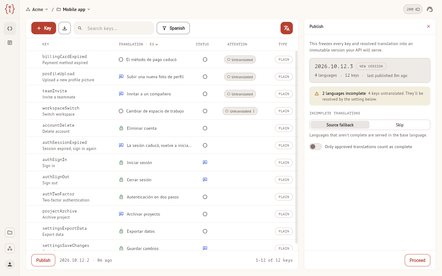Open the keys view braces icon
The image size is (442, 276).
(x=10, y=29)
